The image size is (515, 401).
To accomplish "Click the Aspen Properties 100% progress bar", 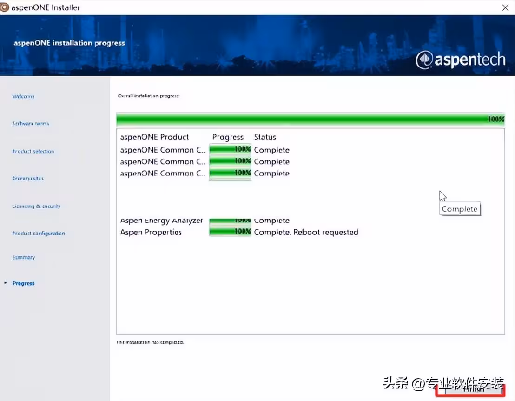I will coord(230,232).
